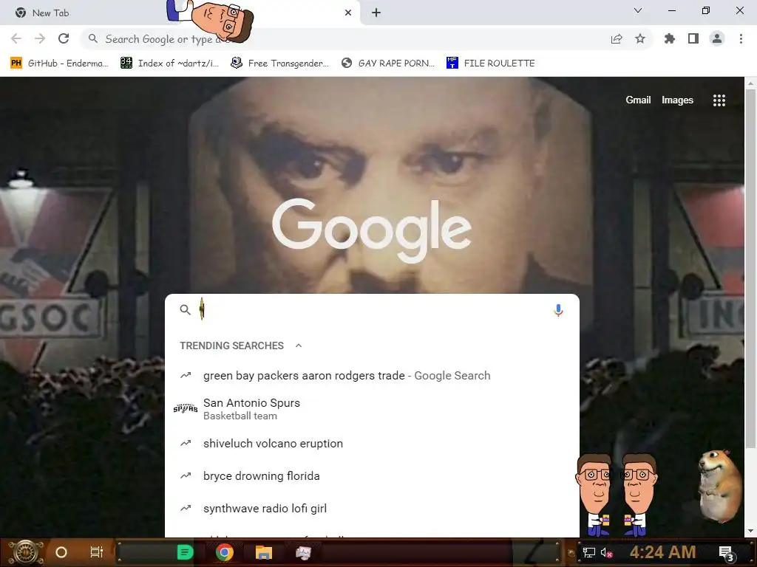Start voice search with the microphone icon
Image resolution: width=757 pixels, height=567 pixels.
coord(558,310)
